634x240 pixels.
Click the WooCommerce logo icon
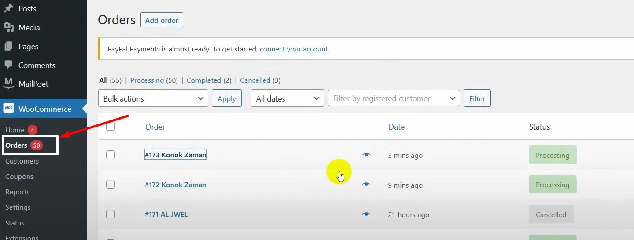[x=9, y=109]
